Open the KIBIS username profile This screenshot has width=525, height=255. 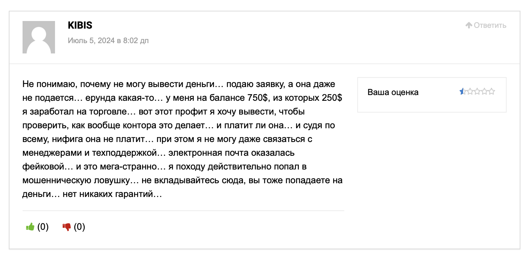(x=80, y=26)
